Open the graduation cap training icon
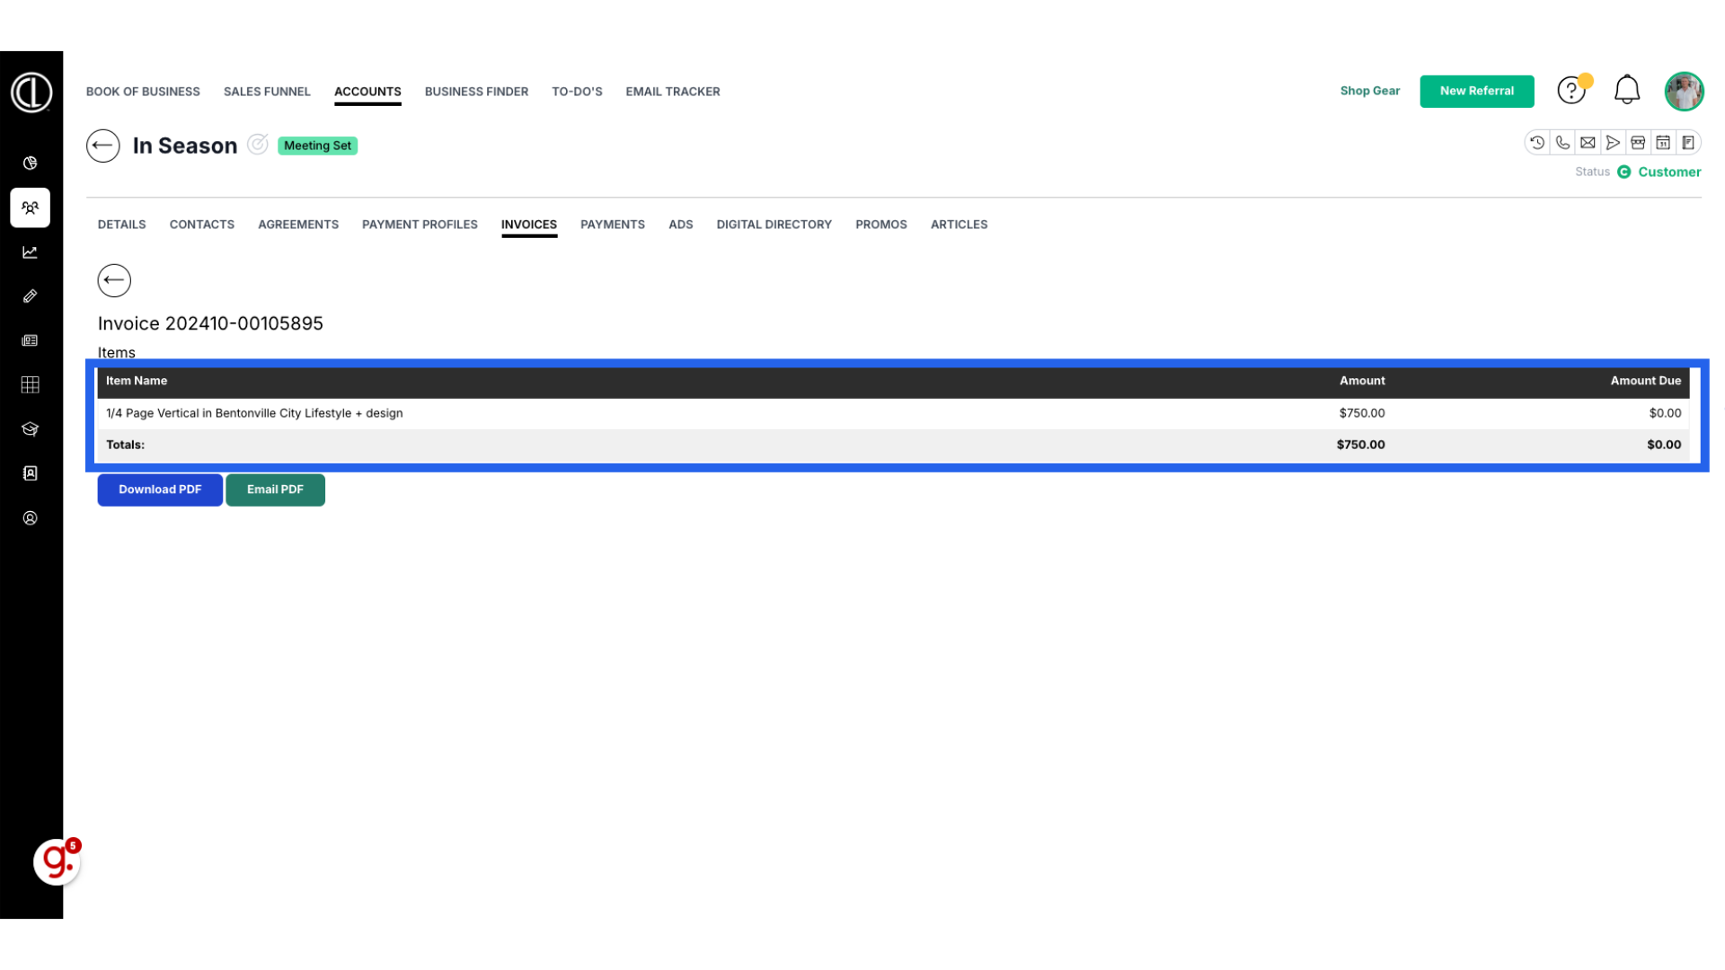 pyautogui.click(x=31, y=429)
